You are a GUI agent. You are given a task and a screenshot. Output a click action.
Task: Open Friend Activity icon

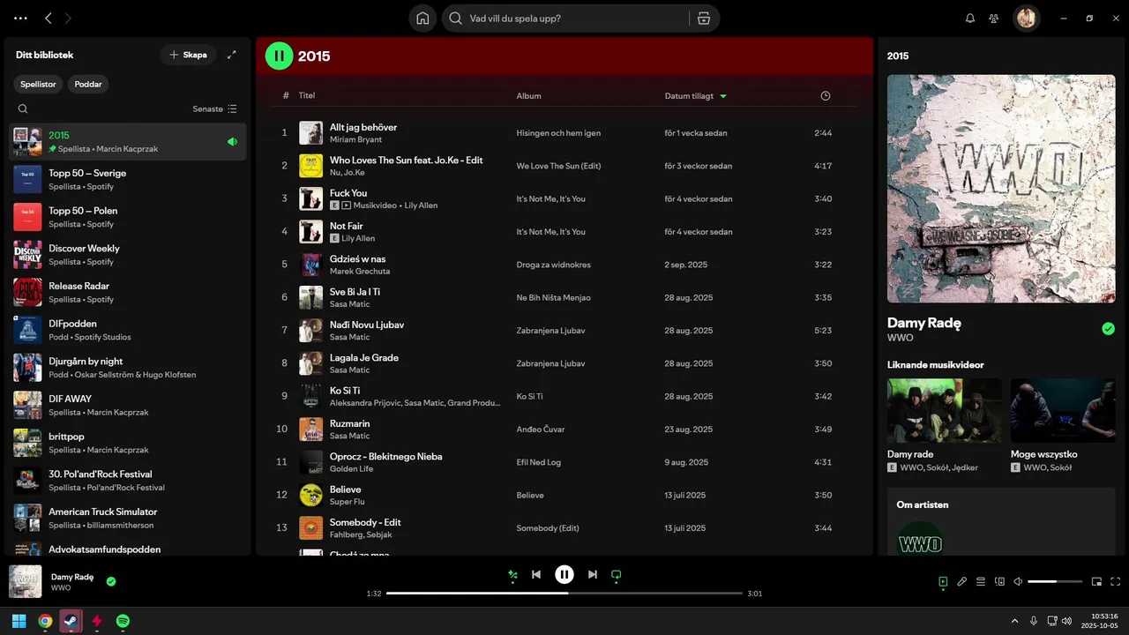(x=994, y=18)
